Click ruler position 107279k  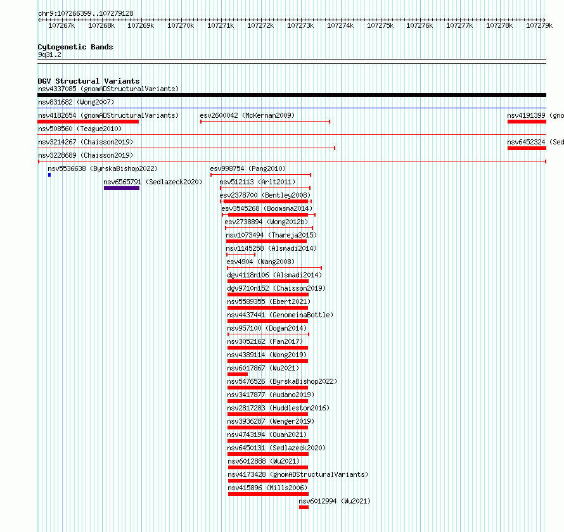point(539,25)
